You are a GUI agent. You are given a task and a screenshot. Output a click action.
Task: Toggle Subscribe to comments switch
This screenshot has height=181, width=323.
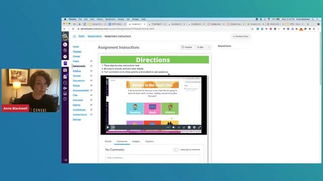pyautogui.click(x=176, y=150)
